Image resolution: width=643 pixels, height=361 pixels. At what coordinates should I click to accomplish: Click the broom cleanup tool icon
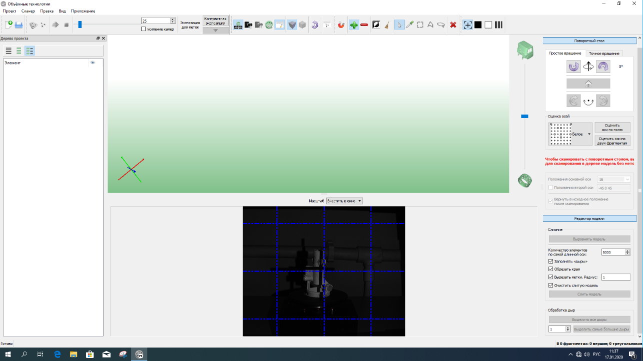pyautogui.click(x=386, y=24)
